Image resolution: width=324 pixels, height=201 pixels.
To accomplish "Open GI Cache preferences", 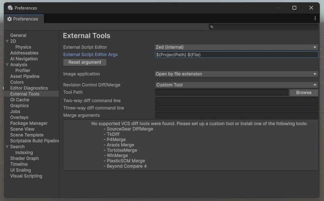I will coord(20,100).
